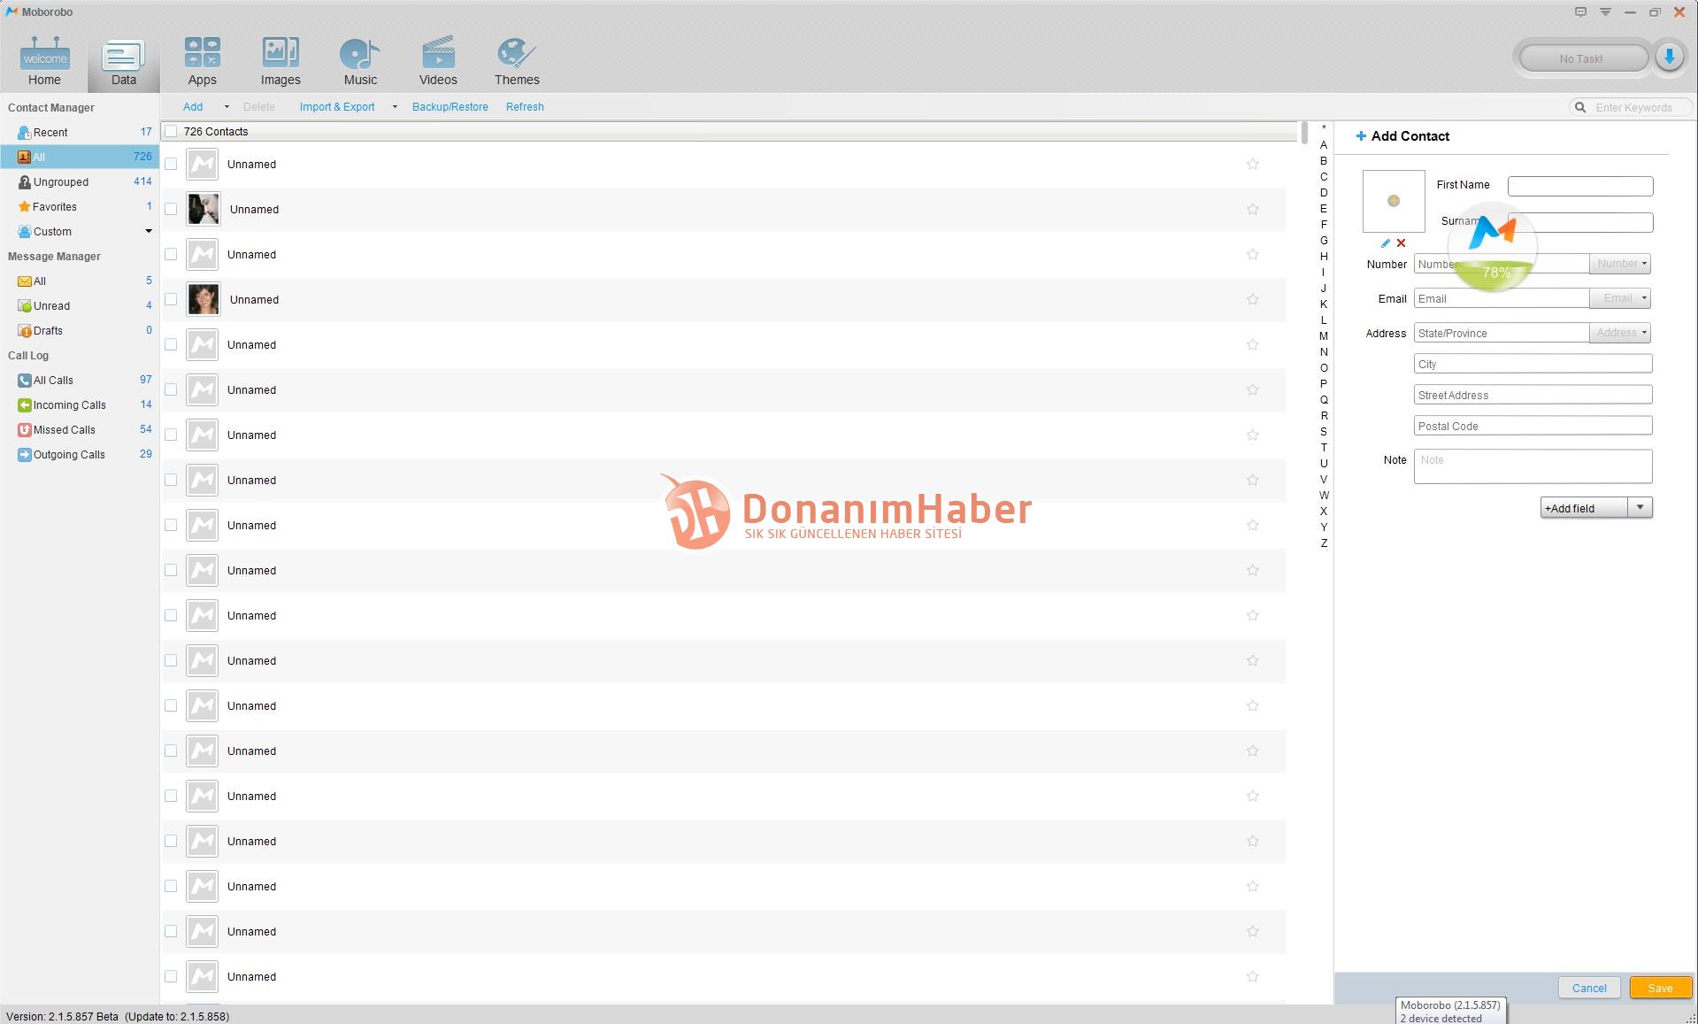Screen dimensions: 1698x1024
Task: Cancel adding contact
Action: [1589, 988]
